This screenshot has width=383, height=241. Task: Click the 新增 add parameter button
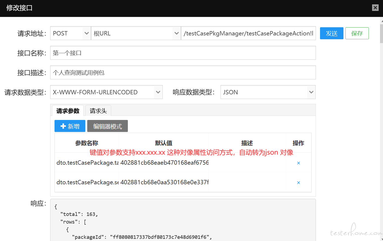[x=70, y=126]
